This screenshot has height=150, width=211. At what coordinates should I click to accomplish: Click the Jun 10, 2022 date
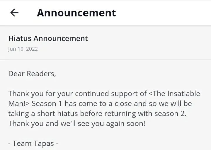23,49
